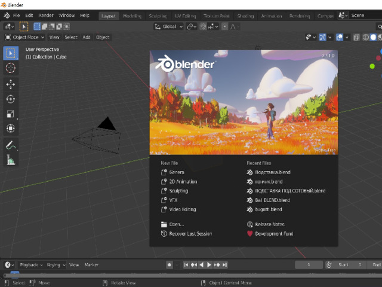382x287 pixels.
Task: Open the Keying dropdown in timeline
Action: click(x=56, y=265)
